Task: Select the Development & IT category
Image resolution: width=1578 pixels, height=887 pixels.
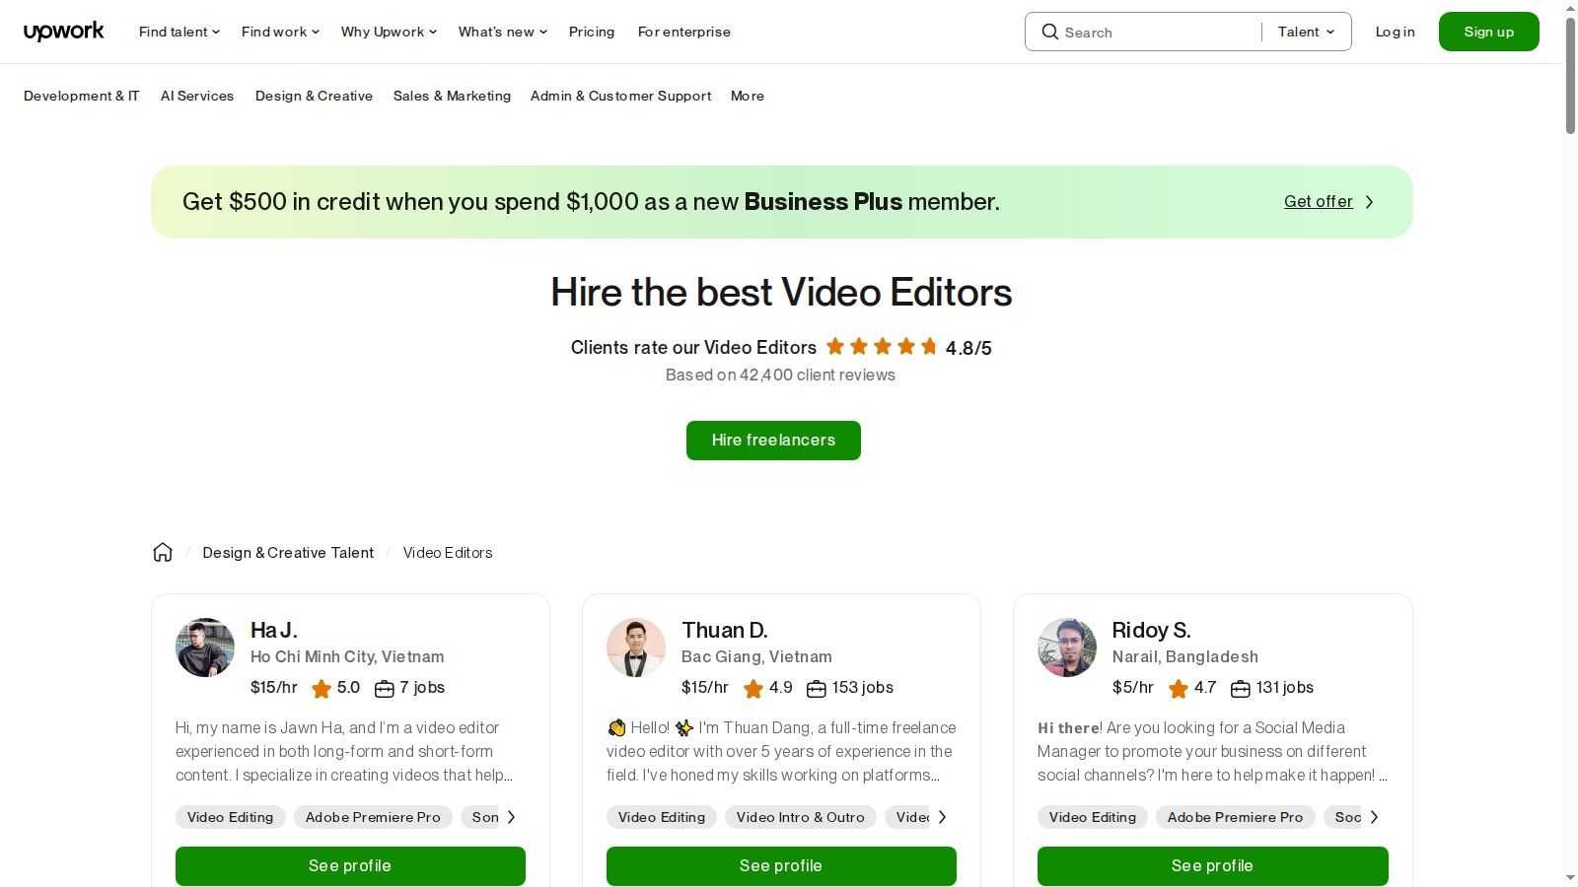Action: (x=81, y=96)
